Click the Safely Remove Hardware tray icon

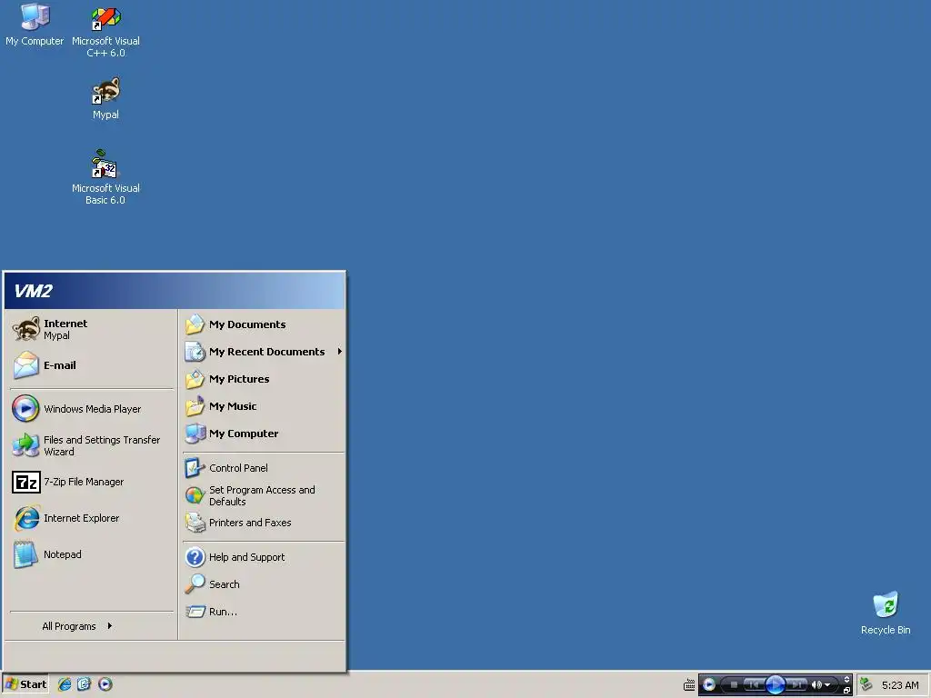click(866, 685)
